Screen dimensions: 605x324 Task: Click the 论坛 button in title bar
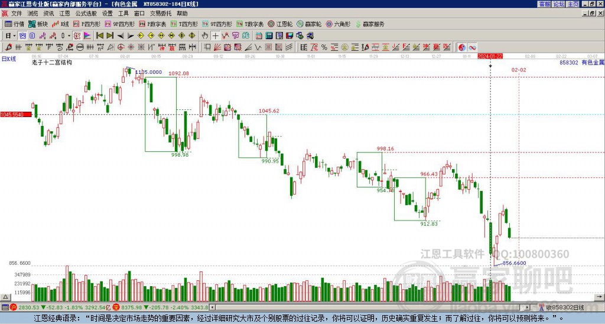point(559,4)
